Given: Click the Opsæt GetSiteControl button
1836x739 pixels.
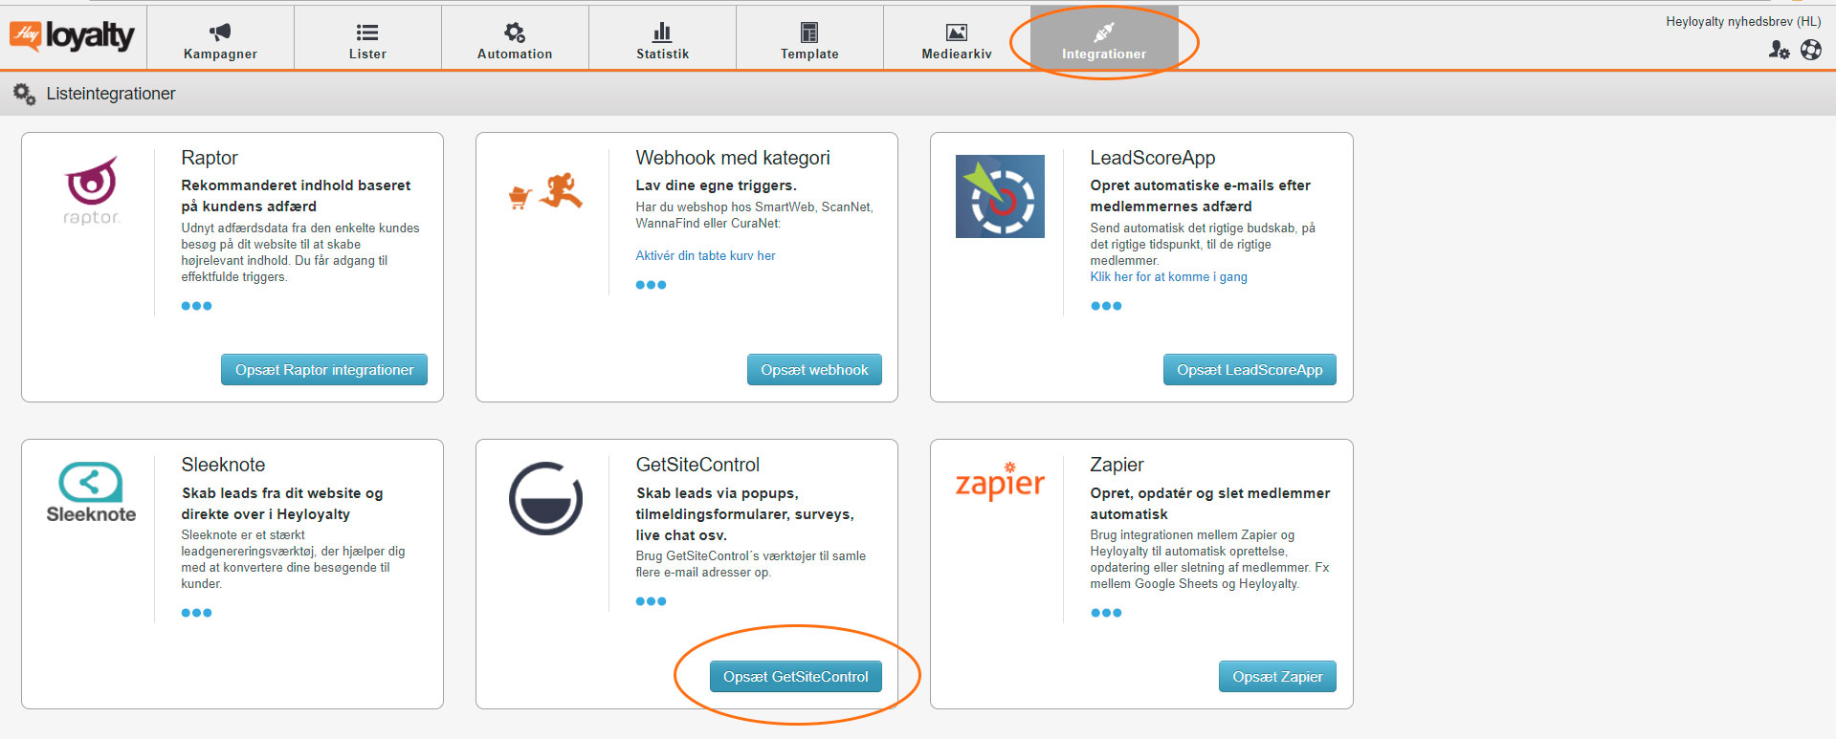Looking at the screenshot, I should 796,677.
